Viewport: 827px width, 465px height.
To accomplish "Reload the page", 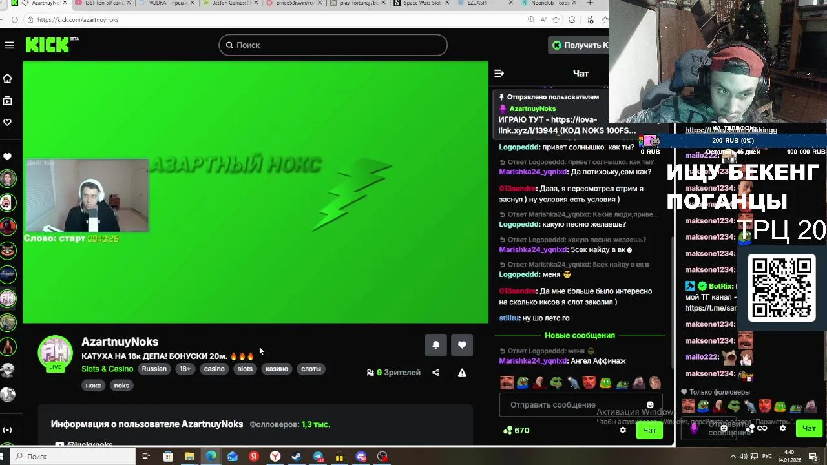I will pos(14,20).
